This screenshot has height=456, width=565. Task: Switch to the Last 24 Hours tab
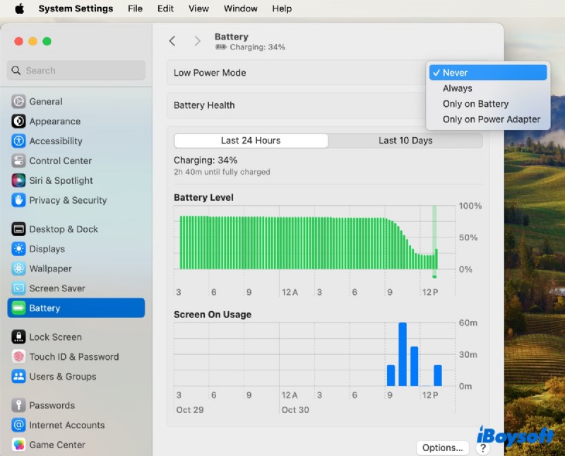point(251,141)
